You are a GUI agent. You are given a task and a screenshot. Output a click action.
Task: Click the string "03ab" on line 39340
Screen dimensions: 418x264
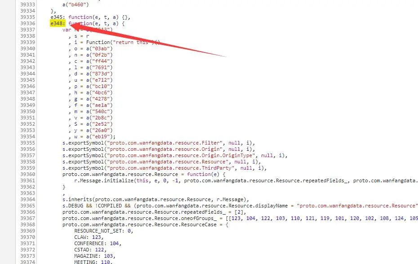[101, 48]
